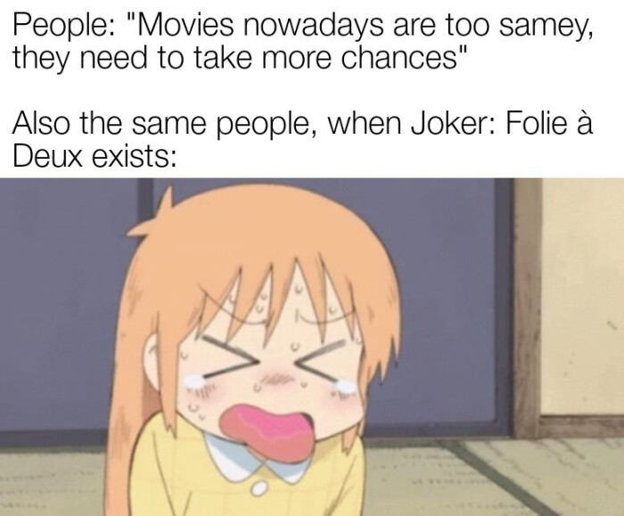Click the girl's right scrunched-shut eye
624x516 pixels.
click(318, 358)
